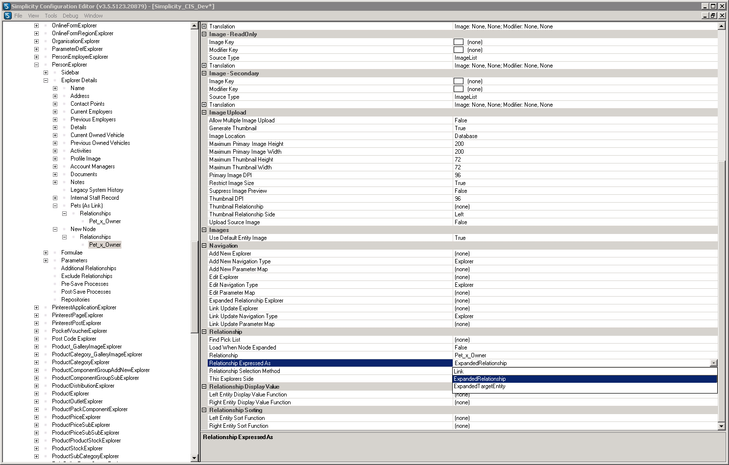729x465 pixels.
Task: Restore the inner document window
Action: coord(713,16)
